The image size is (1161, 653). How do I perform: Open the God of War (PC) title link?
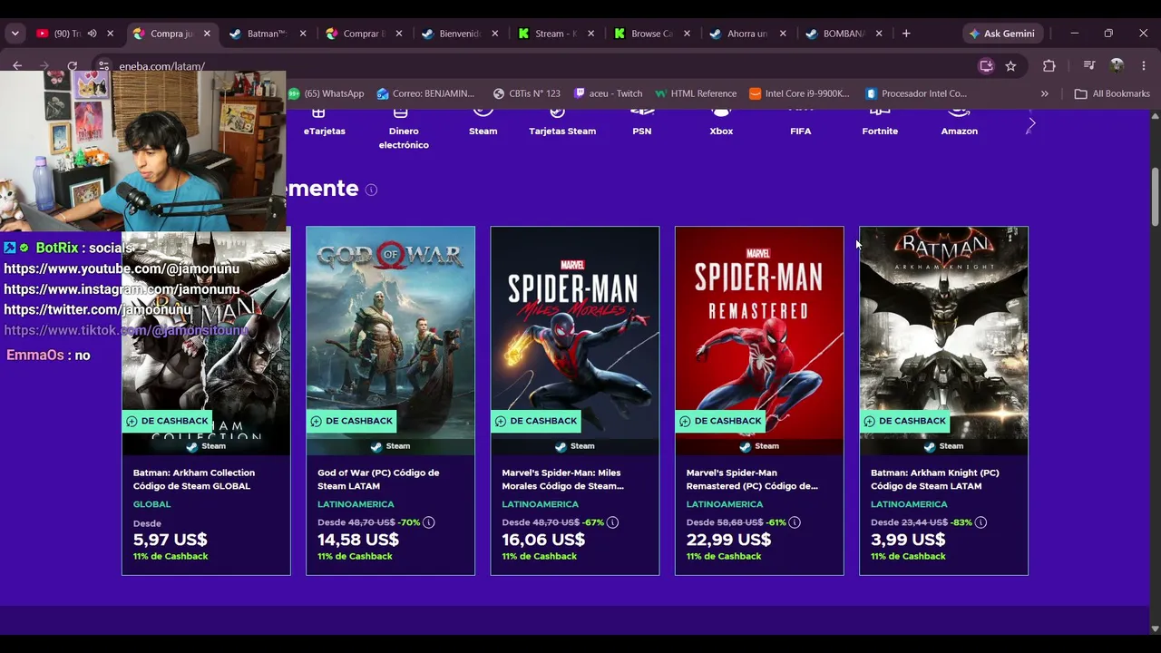(x=378, y=479)
